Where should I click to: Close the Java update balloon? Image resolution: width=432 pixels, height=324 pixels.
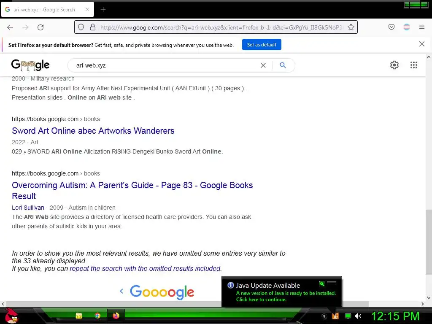(332, 283)
